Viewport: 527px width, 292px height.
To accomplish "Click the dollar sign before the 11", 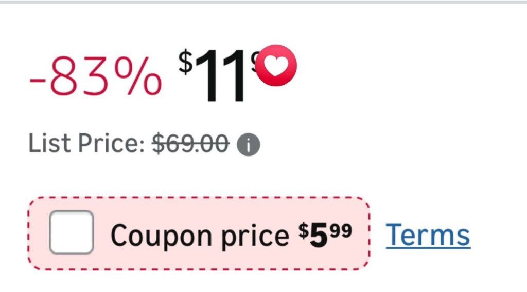I will (185, 61).
